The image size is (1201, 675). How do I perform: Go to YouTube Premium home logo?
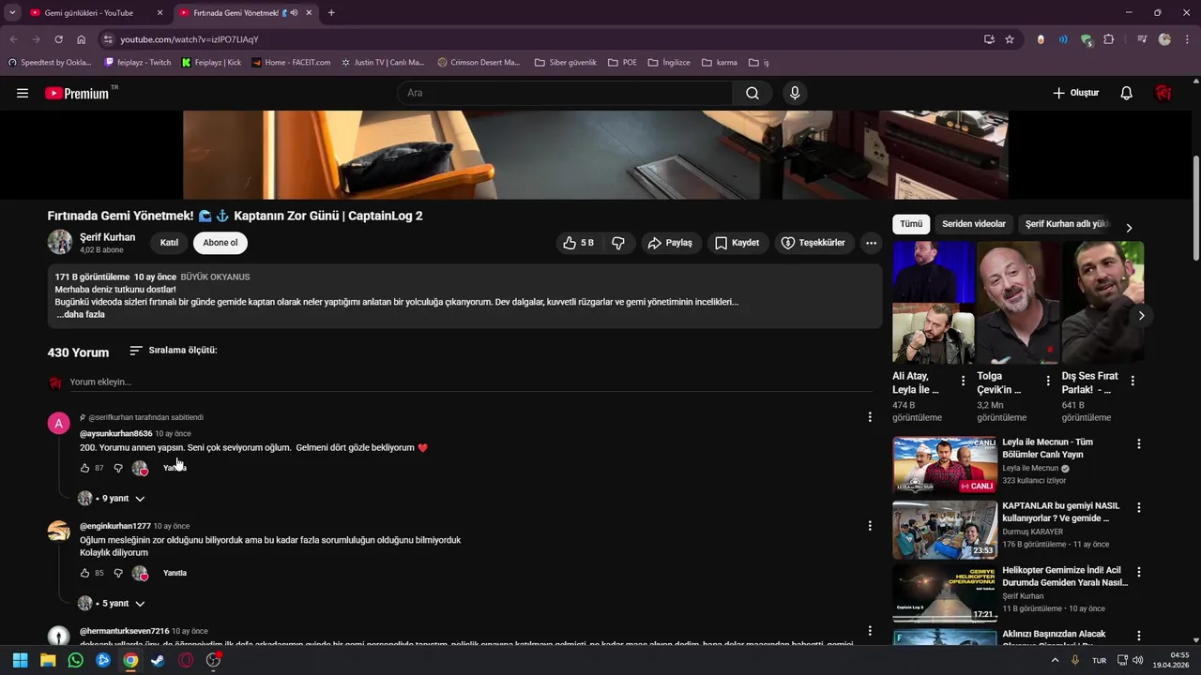(x=79, y=93)
